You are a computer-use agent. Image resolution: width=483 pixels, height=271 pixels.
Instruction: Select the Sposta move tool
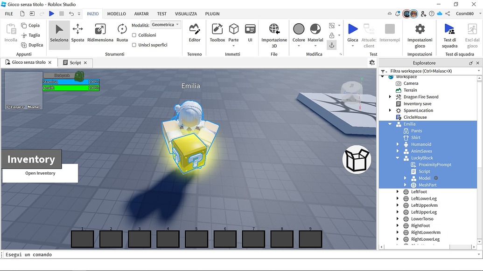(x=77, y=33)
